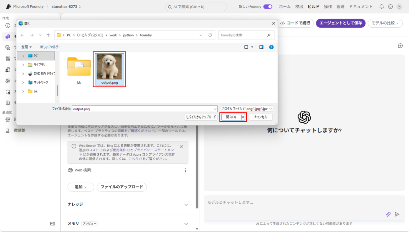This screenshot has width=409, height=232.
Task: Click the attach paperclip icon in chat
Action: 388,214
